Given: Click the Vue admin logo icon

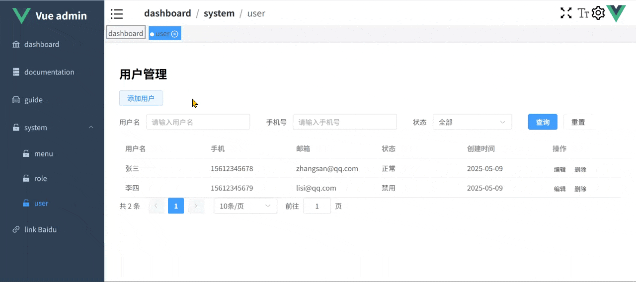Looking at the screenshot, I should 21,15.
